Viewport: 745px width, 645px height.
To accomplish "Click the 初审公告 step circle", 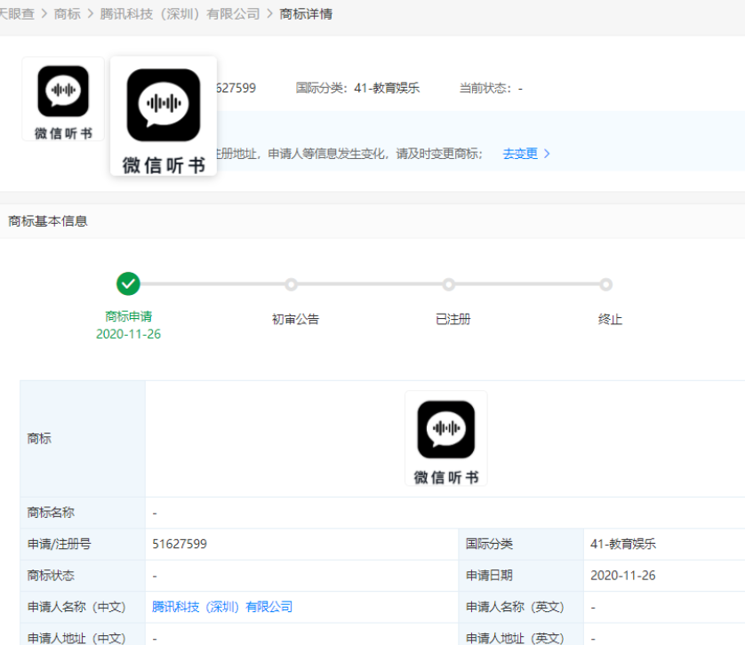I will (291, 284).
